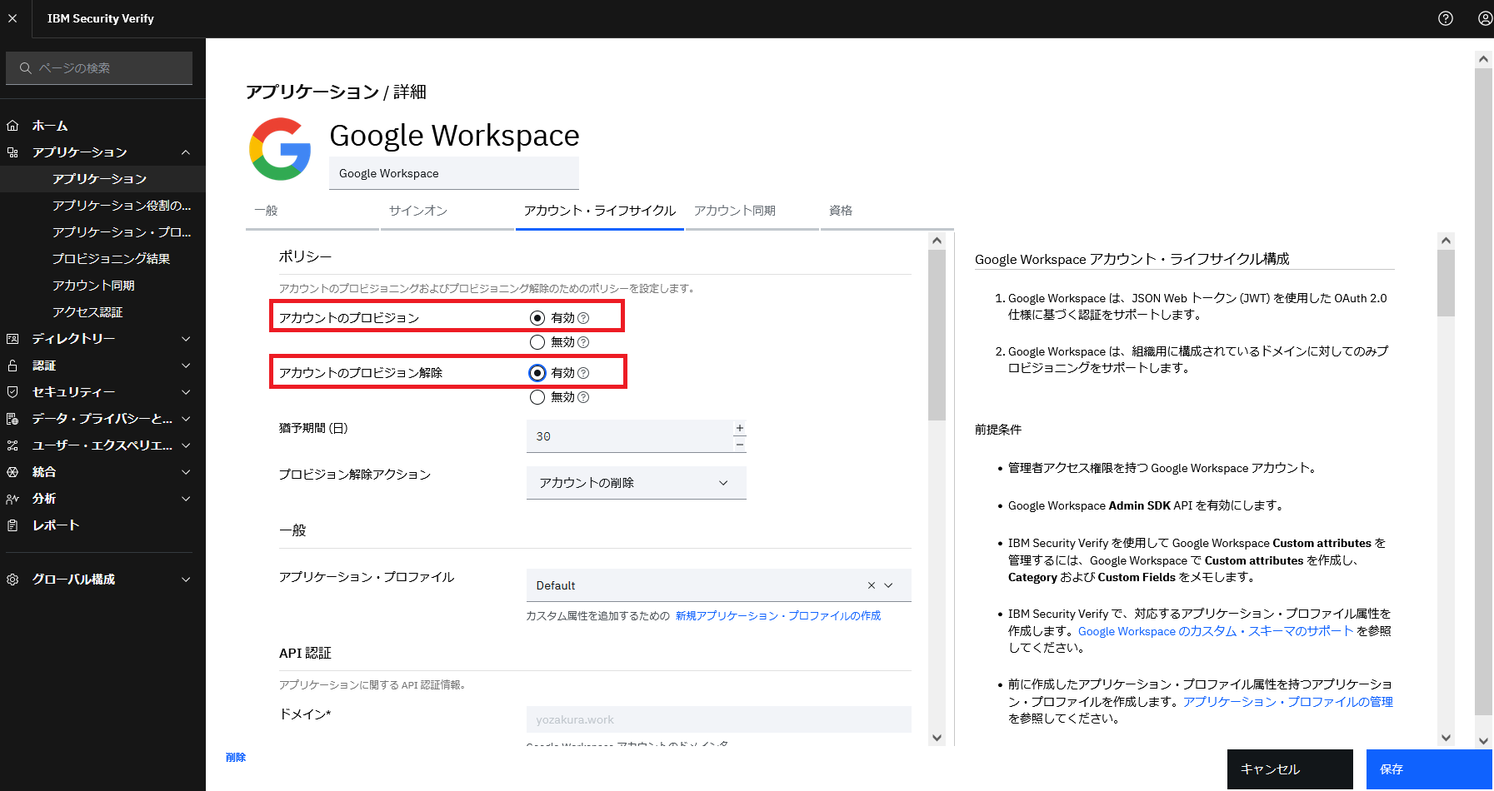This screenshot has height=791, width=1494.
Task: Click the 猶予期間 (日) number field
Action: tap(629, 436)
